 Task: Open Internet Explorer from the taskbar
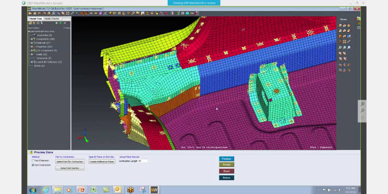(45, 189)
